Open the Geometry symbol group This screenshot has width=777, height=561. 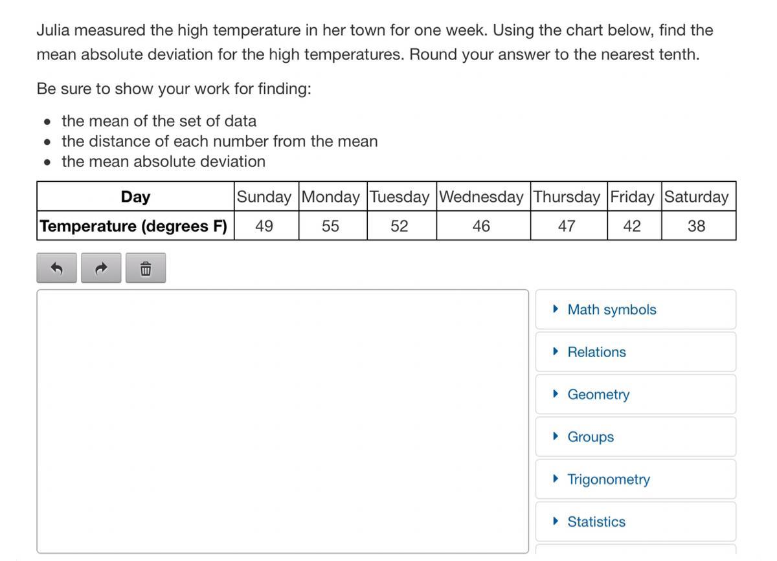pyautogui.click(x=598, y=395)
